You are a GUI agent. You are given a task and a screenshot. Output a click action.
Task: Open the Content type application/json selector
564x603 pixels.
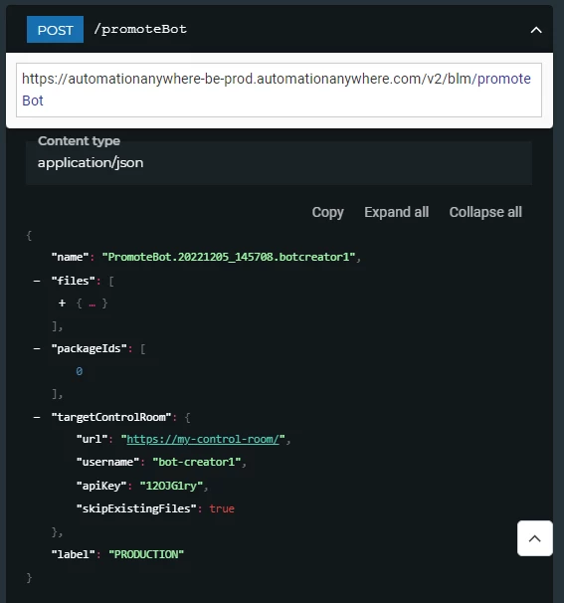pos(279,162)
